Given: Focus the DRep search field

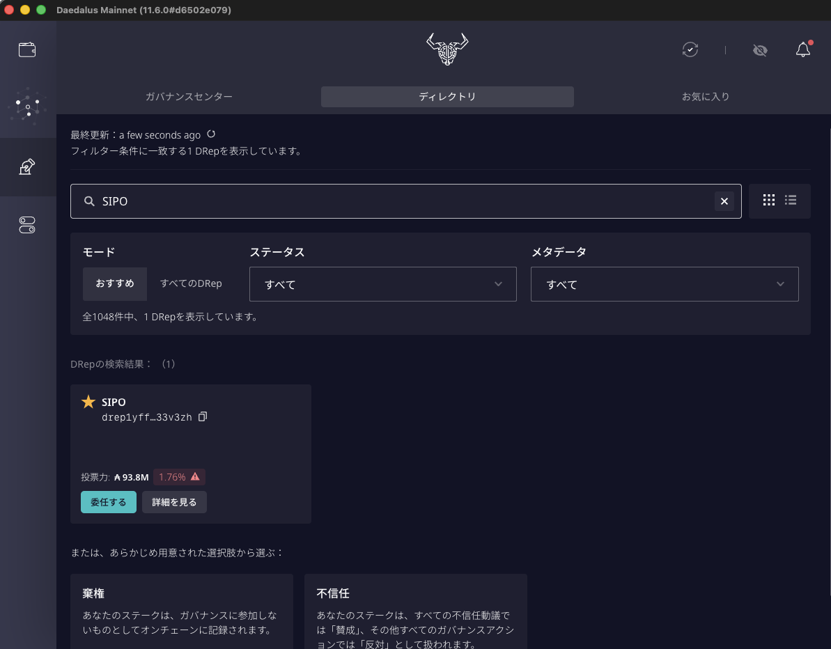Looking at the screenshot, I should coord(405,201).
